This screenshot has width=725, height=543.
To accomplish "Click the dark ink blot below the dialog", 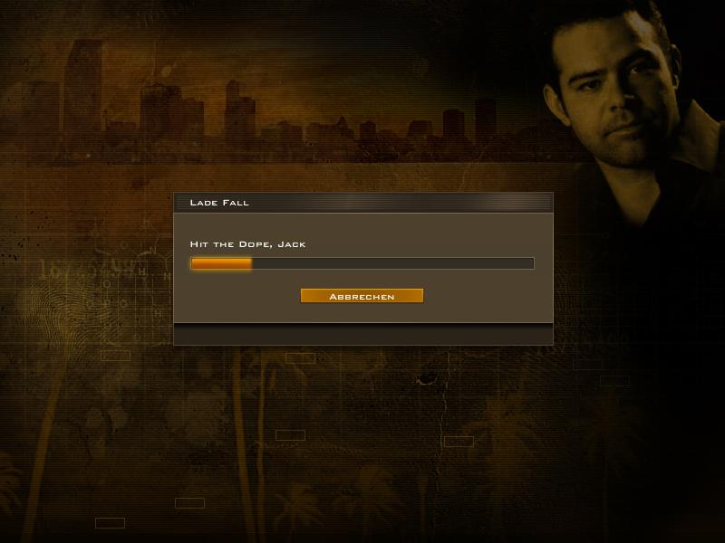I will (x=425, y=379).
